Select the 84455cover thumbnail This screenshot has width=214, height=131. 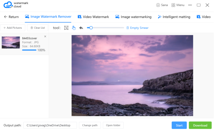pyautogui.click(x=11, y=42)
